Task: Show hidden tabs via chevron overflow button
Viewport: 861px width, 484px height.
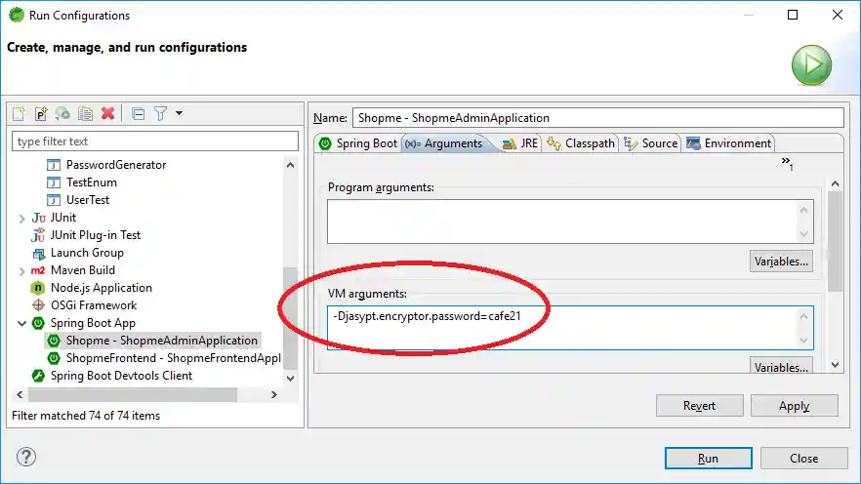Action: pos(787,163)
